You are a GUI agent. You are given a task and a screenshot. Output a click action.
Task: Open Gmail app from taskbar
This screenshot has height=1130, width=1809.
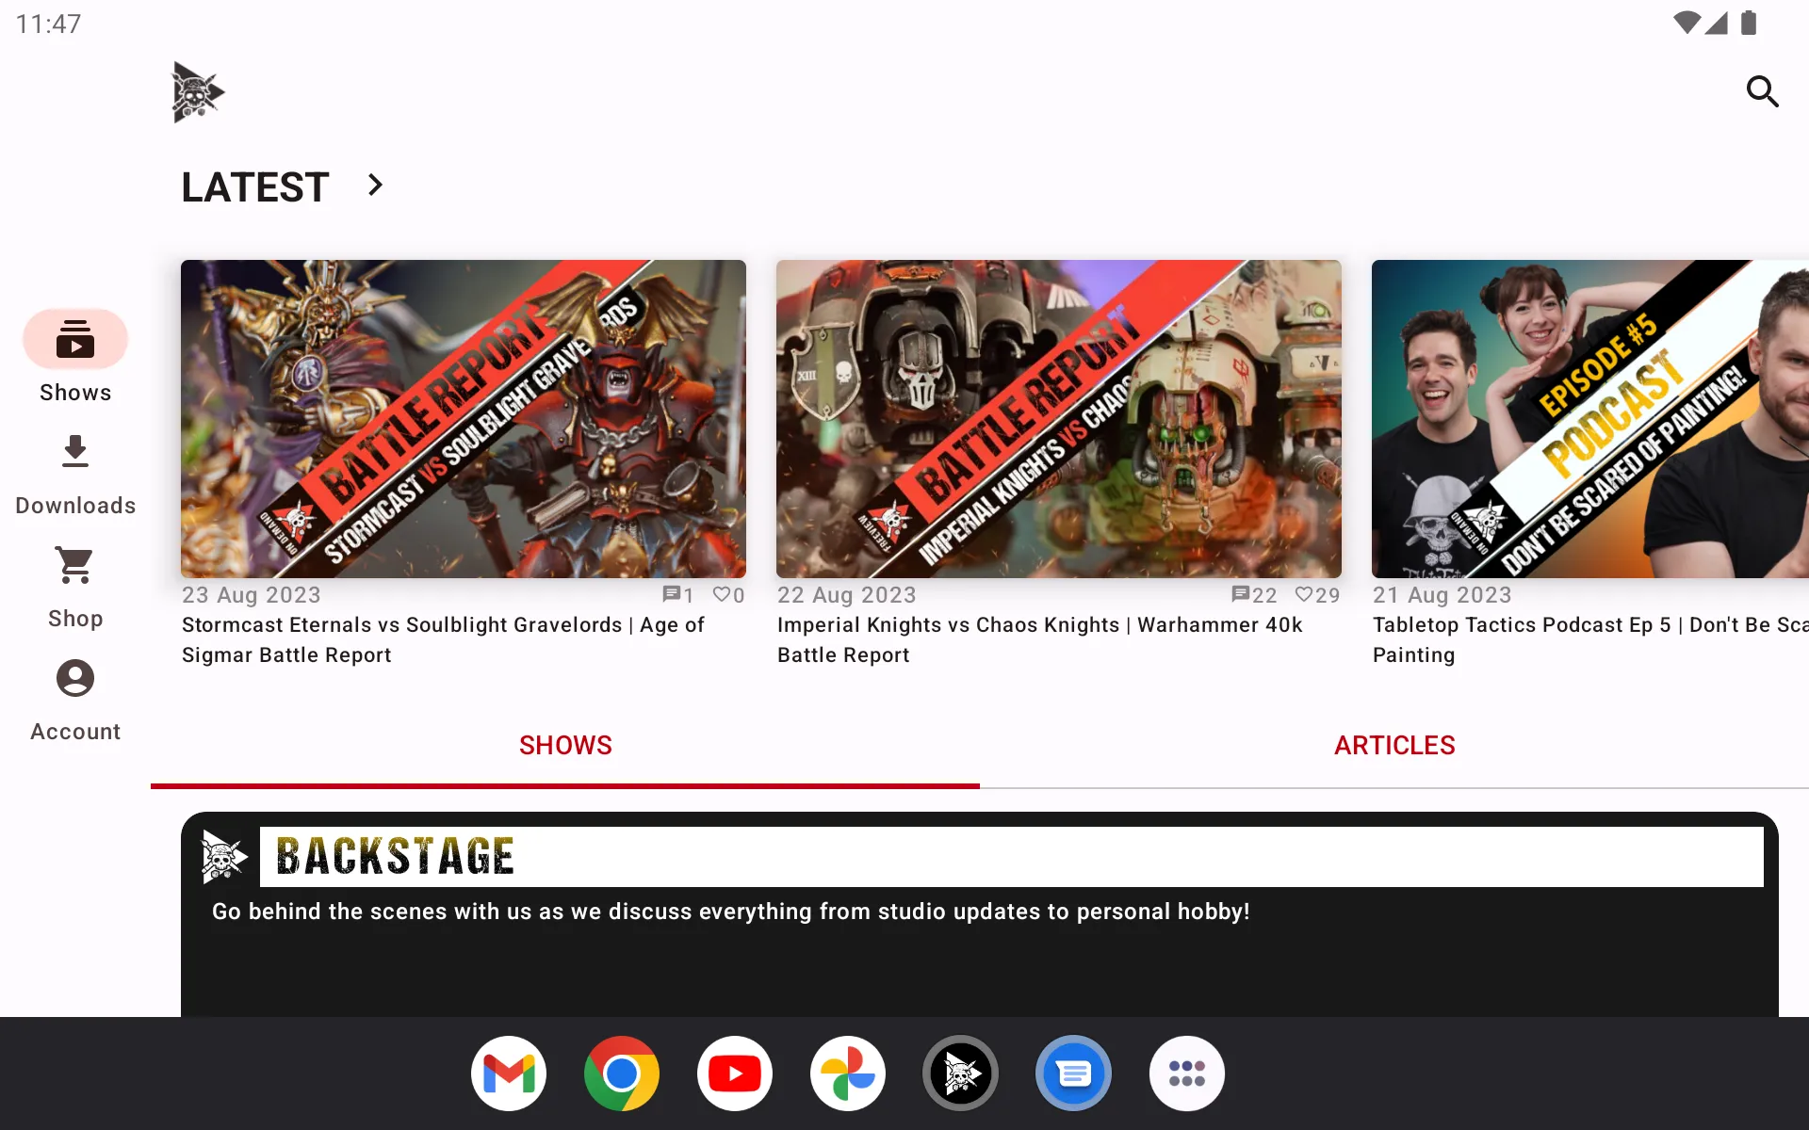509,1073
